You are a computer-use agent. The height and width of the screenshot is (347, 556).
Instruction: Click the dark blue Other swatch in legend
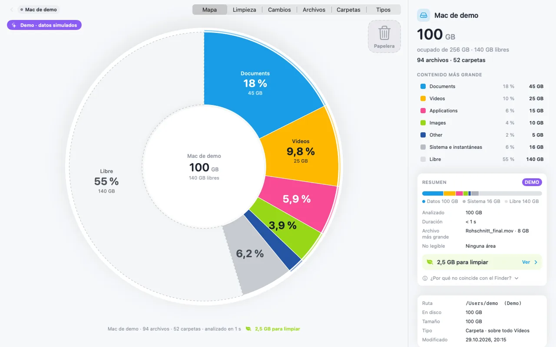click(x=423, y=135)
